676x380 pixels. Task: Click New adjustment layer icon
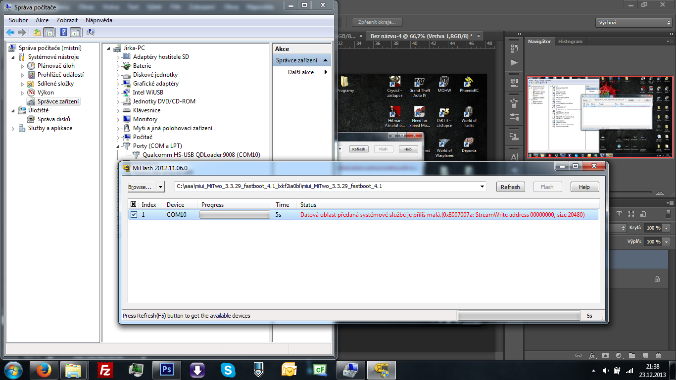619,355
